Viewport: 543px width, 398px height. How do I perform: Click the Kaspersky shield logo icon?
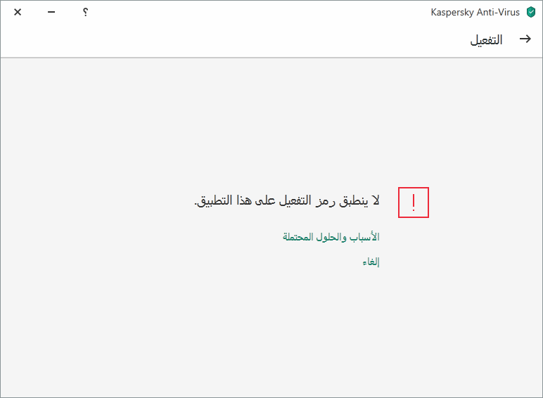click(x=530, y=12)
